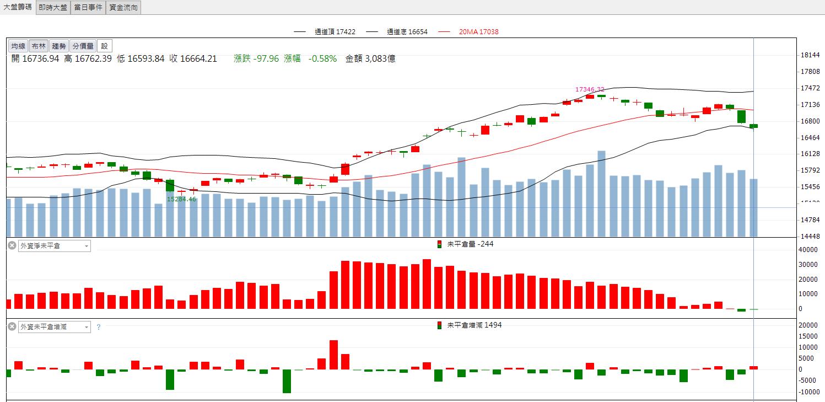Click the 17346.32 peak price label

click(x=590, y=89)
